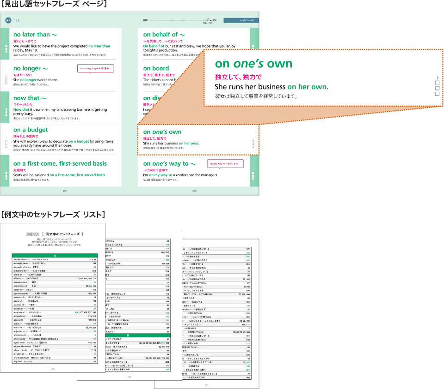Click the 'on a first-come, first-served basis' heading
444x389 pixels.
click(x=60, y=163)
